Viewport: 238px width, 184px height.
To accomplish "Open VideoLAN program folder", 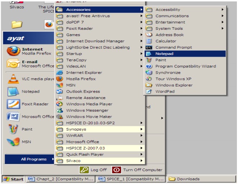I will pyautogui.click(x=100, y=66).
